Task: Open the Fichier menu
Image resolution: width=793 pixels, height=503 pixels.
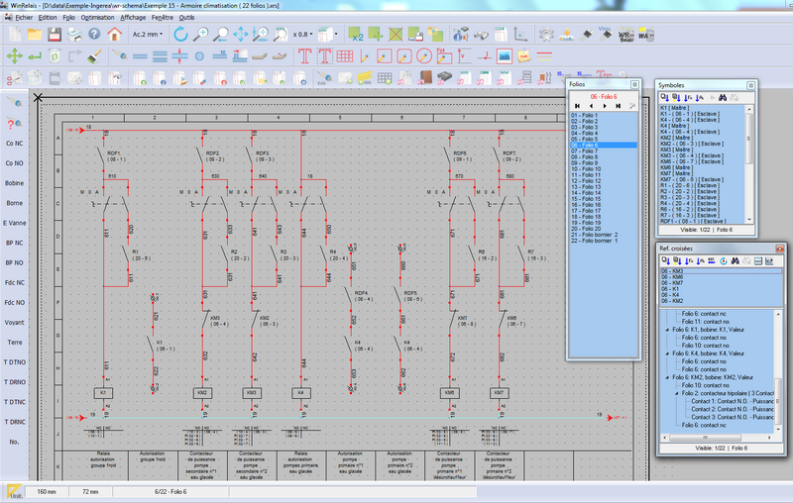Action: point(24,18)
